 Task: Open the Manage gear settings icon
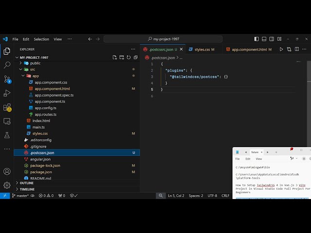7,185
